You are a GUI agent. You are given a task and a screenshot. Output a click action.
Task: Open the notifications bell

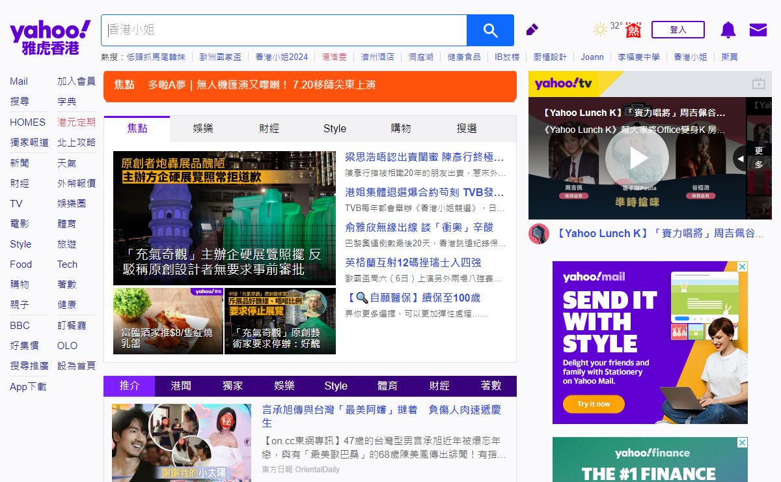point(728,30)
